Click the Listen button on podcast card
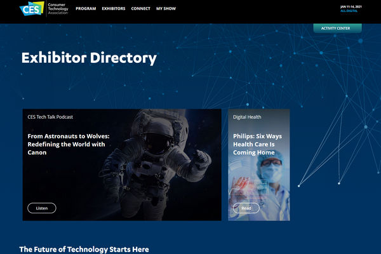 click(42, 208)
